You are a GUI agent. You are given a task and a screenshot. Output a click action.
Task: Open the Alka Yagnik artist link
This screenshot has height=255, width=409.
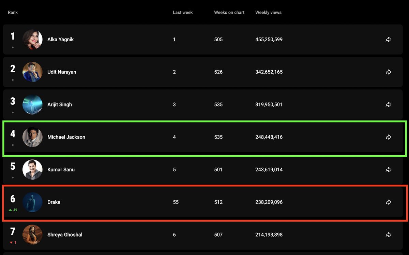[x=60, y=40]
